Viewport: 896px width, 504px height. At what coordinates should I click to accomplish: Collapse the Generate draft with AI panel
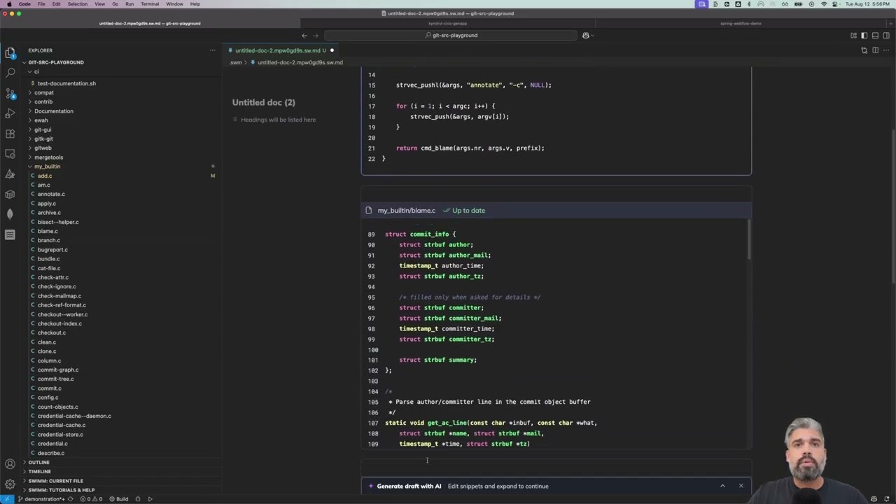(722, 486)
